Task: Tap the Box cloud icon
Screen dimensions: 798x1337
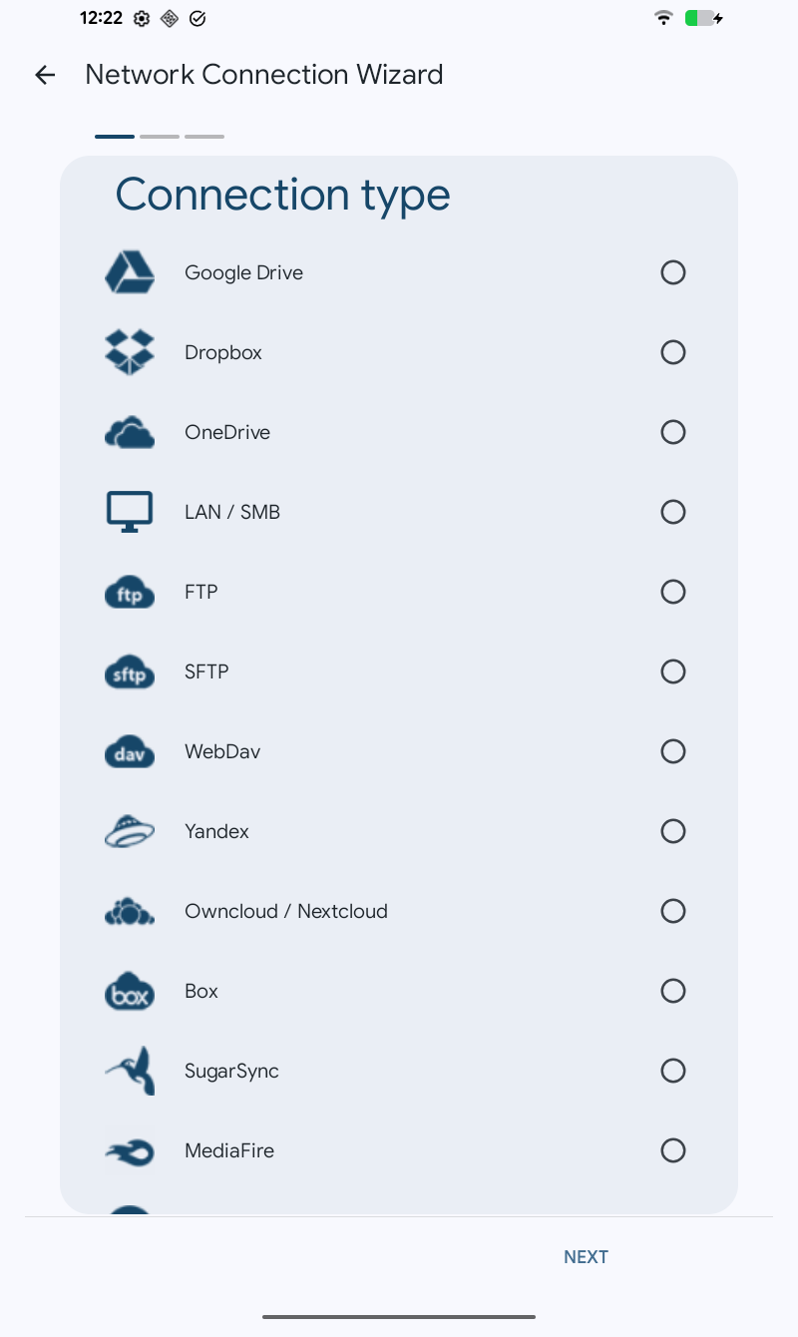Action: tap(130, 991)
